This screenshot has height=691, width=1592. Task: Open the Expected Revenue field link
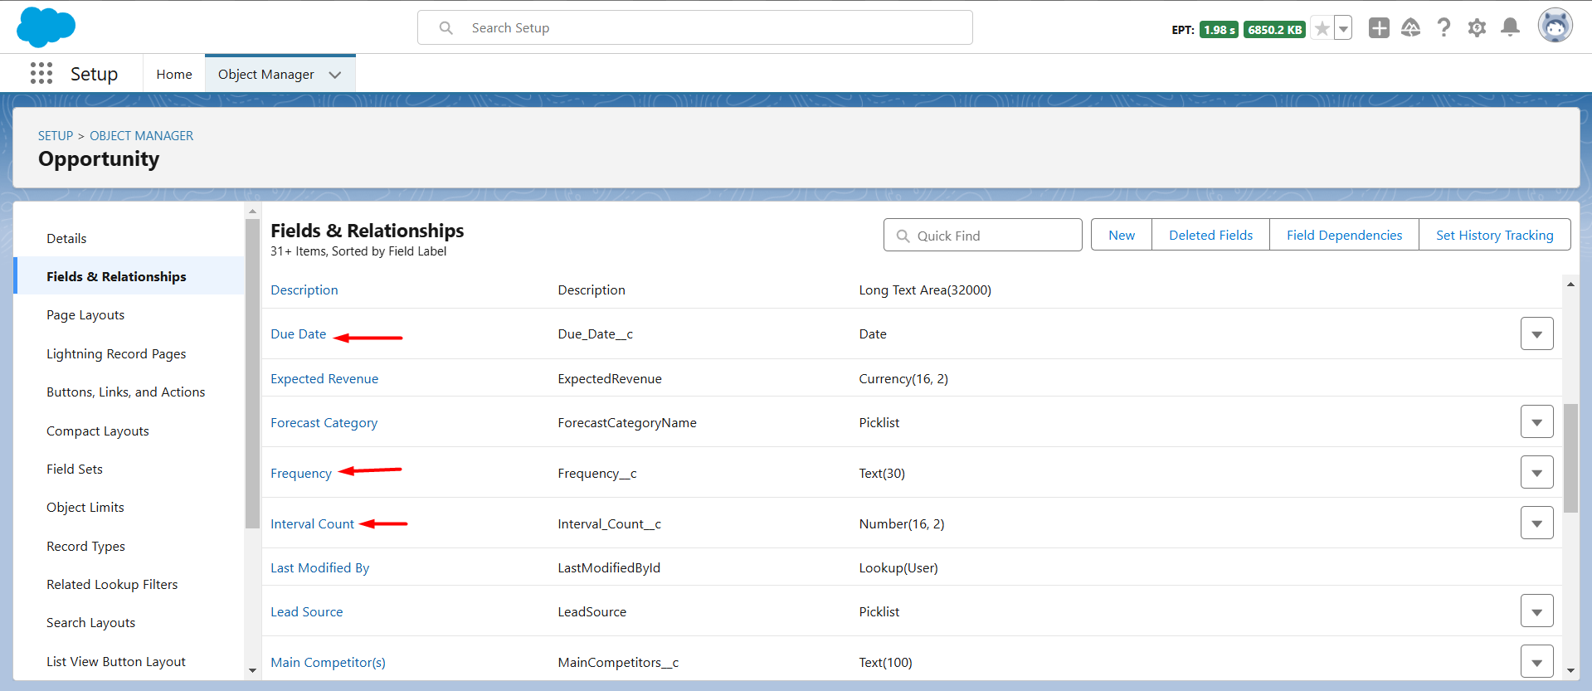[324, 378]
